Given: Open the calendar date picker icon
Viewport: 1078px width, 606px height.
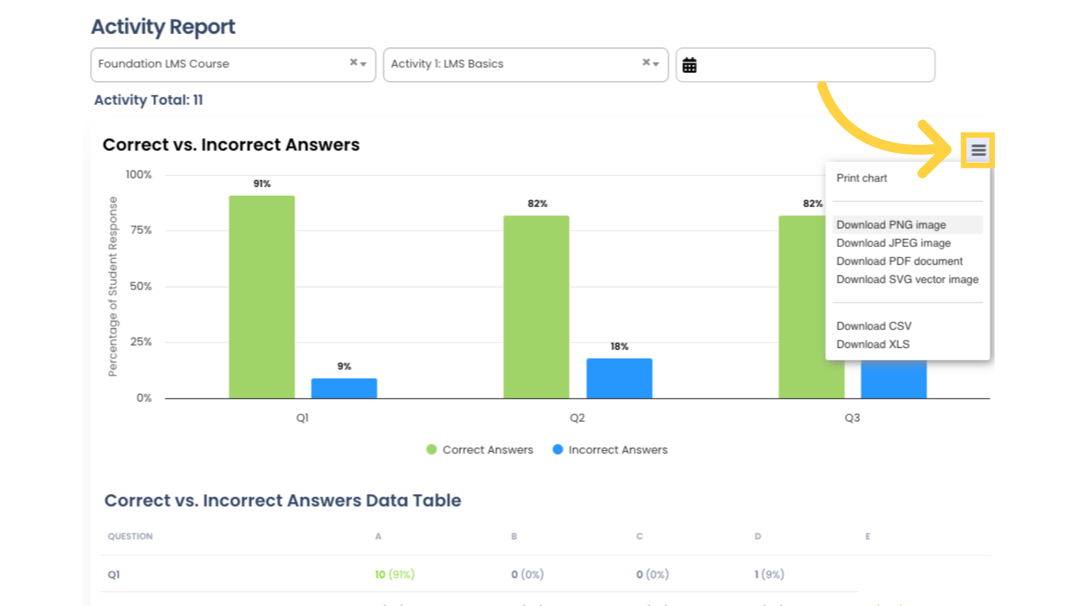Looking at the screenshot, I should coord(689,65).
